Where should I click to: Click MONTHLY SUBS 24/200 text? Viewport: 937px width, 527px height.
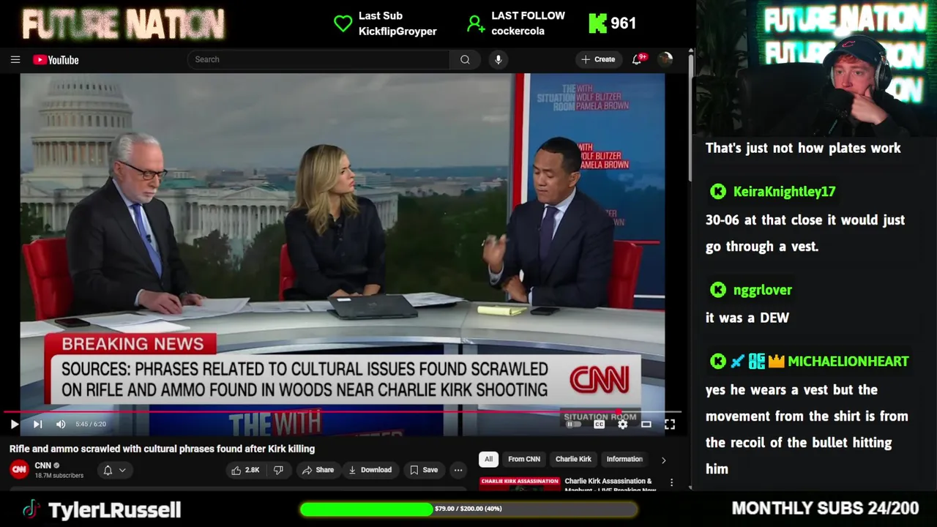click(825, 509)
